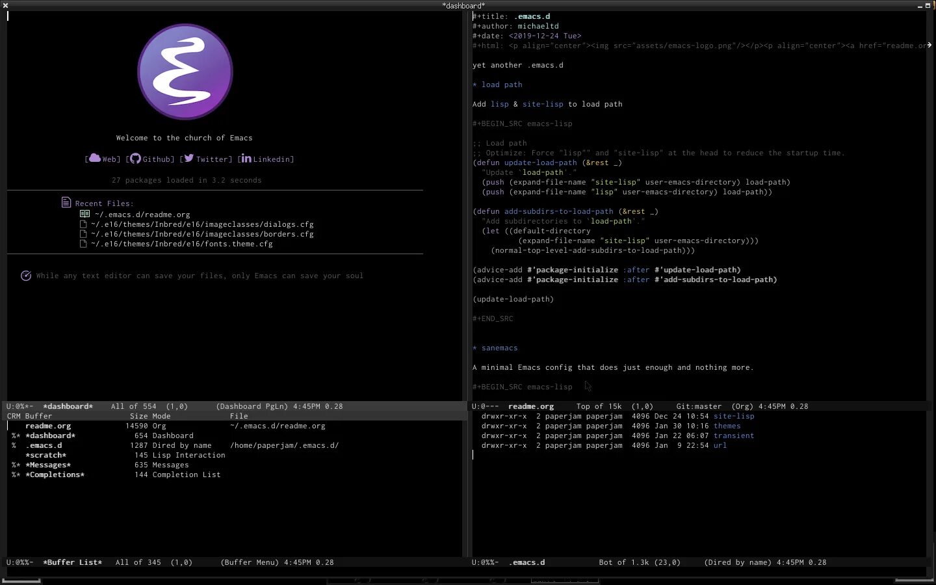Open recent file ~/.emacs.d/readme.org
936x585 pixels.
coord(142,214)
